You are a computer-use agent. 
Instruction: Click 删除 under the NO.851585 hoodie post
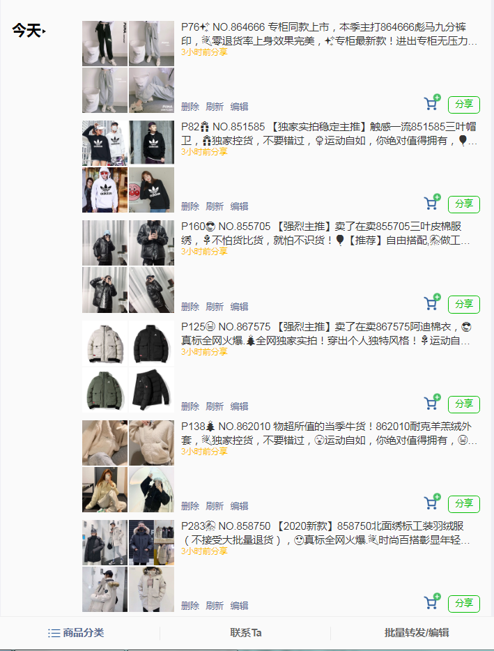(190, 206)
